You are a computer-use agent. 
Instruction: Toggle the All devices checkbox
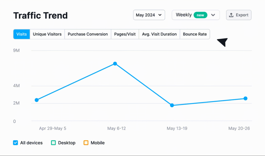pos(16,143)
